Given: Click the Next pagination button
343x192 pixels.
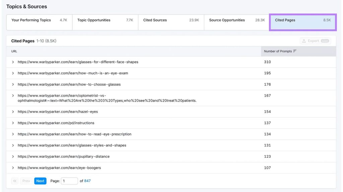Looking at the screenshot, I should tap(40, 181).
